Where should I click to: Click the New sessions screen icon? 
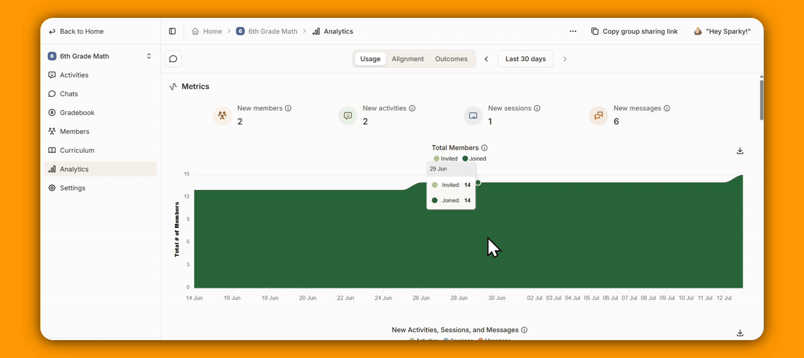[473, 116]
